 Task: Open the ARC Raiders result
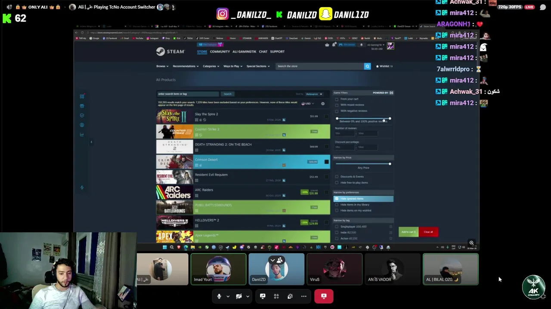click(x=243, y=192)
